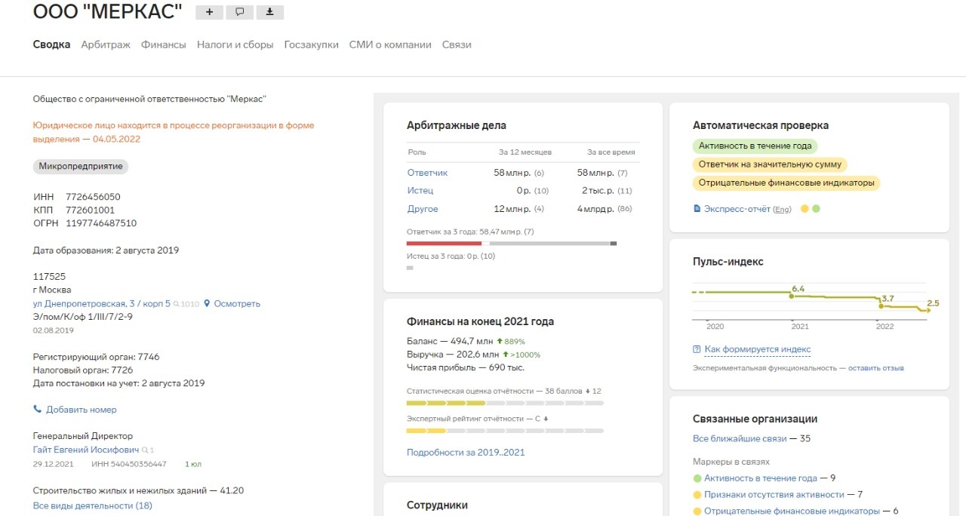
Task: Switch to the Связи tab
Action: 457,45
